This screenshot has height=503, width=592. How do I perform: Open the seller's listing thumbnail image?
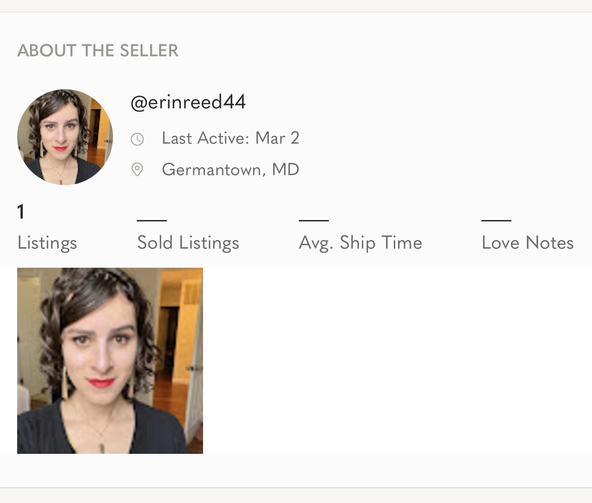pos(110,360)
